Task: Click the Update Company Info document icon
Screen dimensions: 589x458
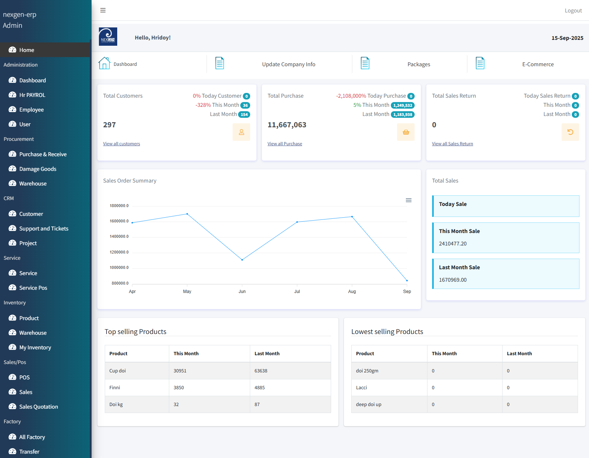Action: [x=220, y=63]
